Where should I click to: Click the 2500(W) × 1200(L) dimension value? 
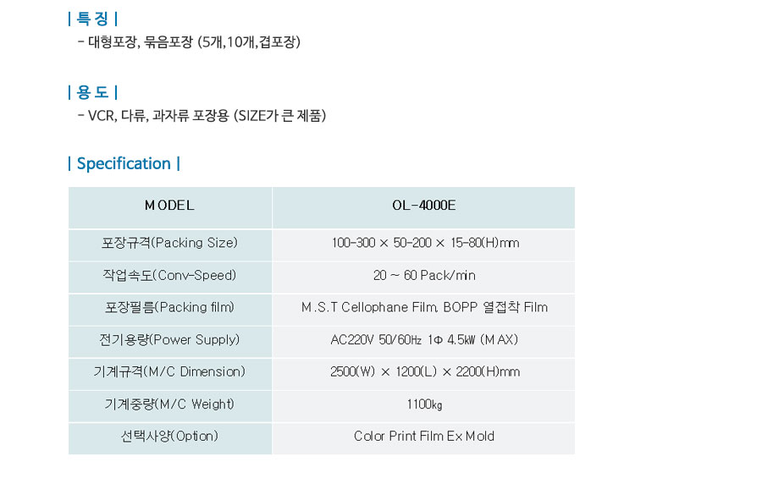425,372
